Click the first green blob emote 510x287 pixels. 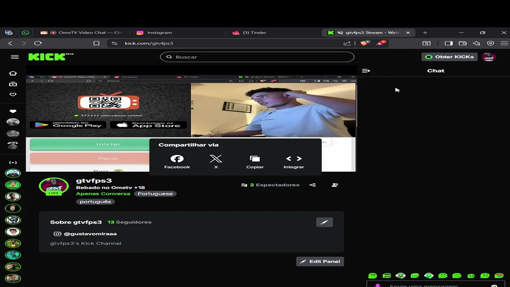click(373, 275)
